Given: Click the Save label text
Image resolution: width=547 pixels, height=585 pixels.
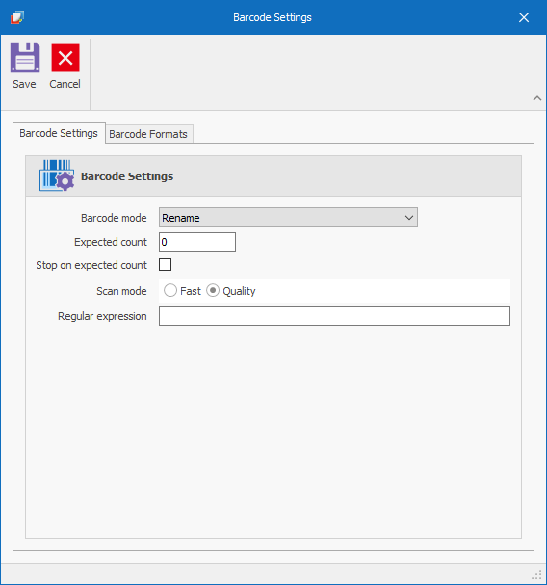Looking at the screenshot, I should pyautogui.click(x=24, y=84).
